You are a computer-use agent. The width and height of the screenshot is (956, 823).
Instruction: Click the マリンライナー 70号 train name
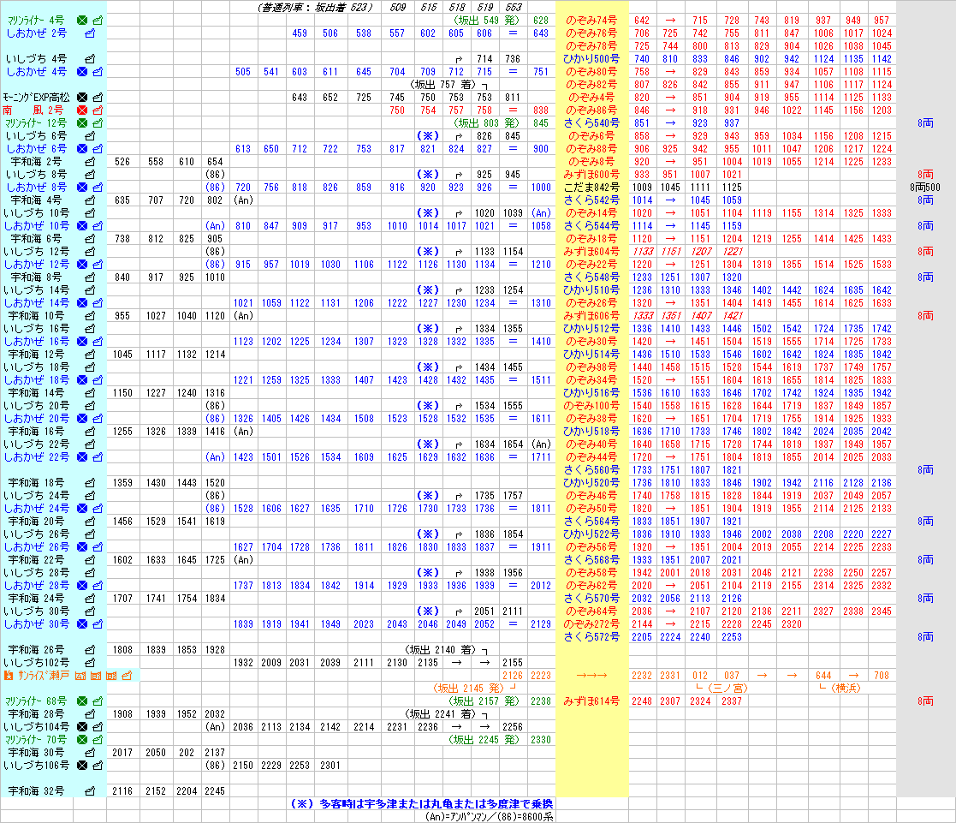coord(36,739)
